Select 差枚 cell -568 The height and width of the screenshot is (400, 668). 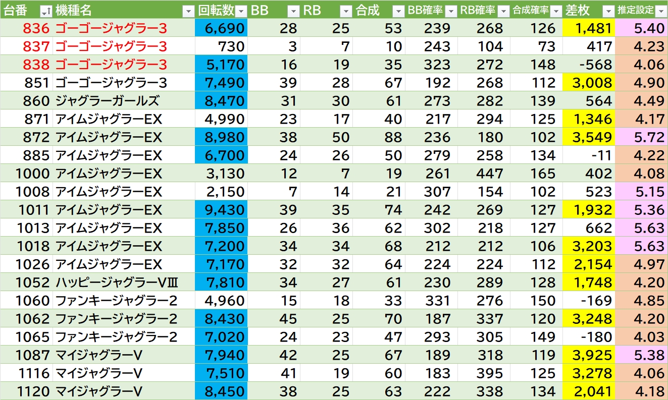(x=589, y=65)
